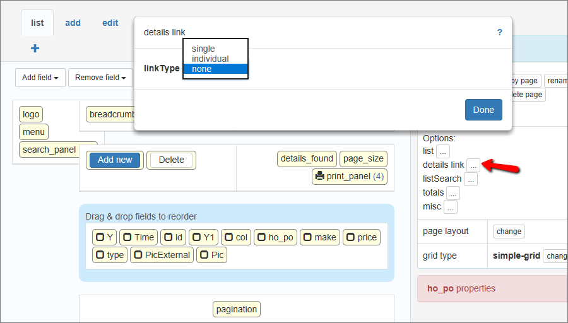Switch to the list tab
Screen dimensions: 568x323
37,23
